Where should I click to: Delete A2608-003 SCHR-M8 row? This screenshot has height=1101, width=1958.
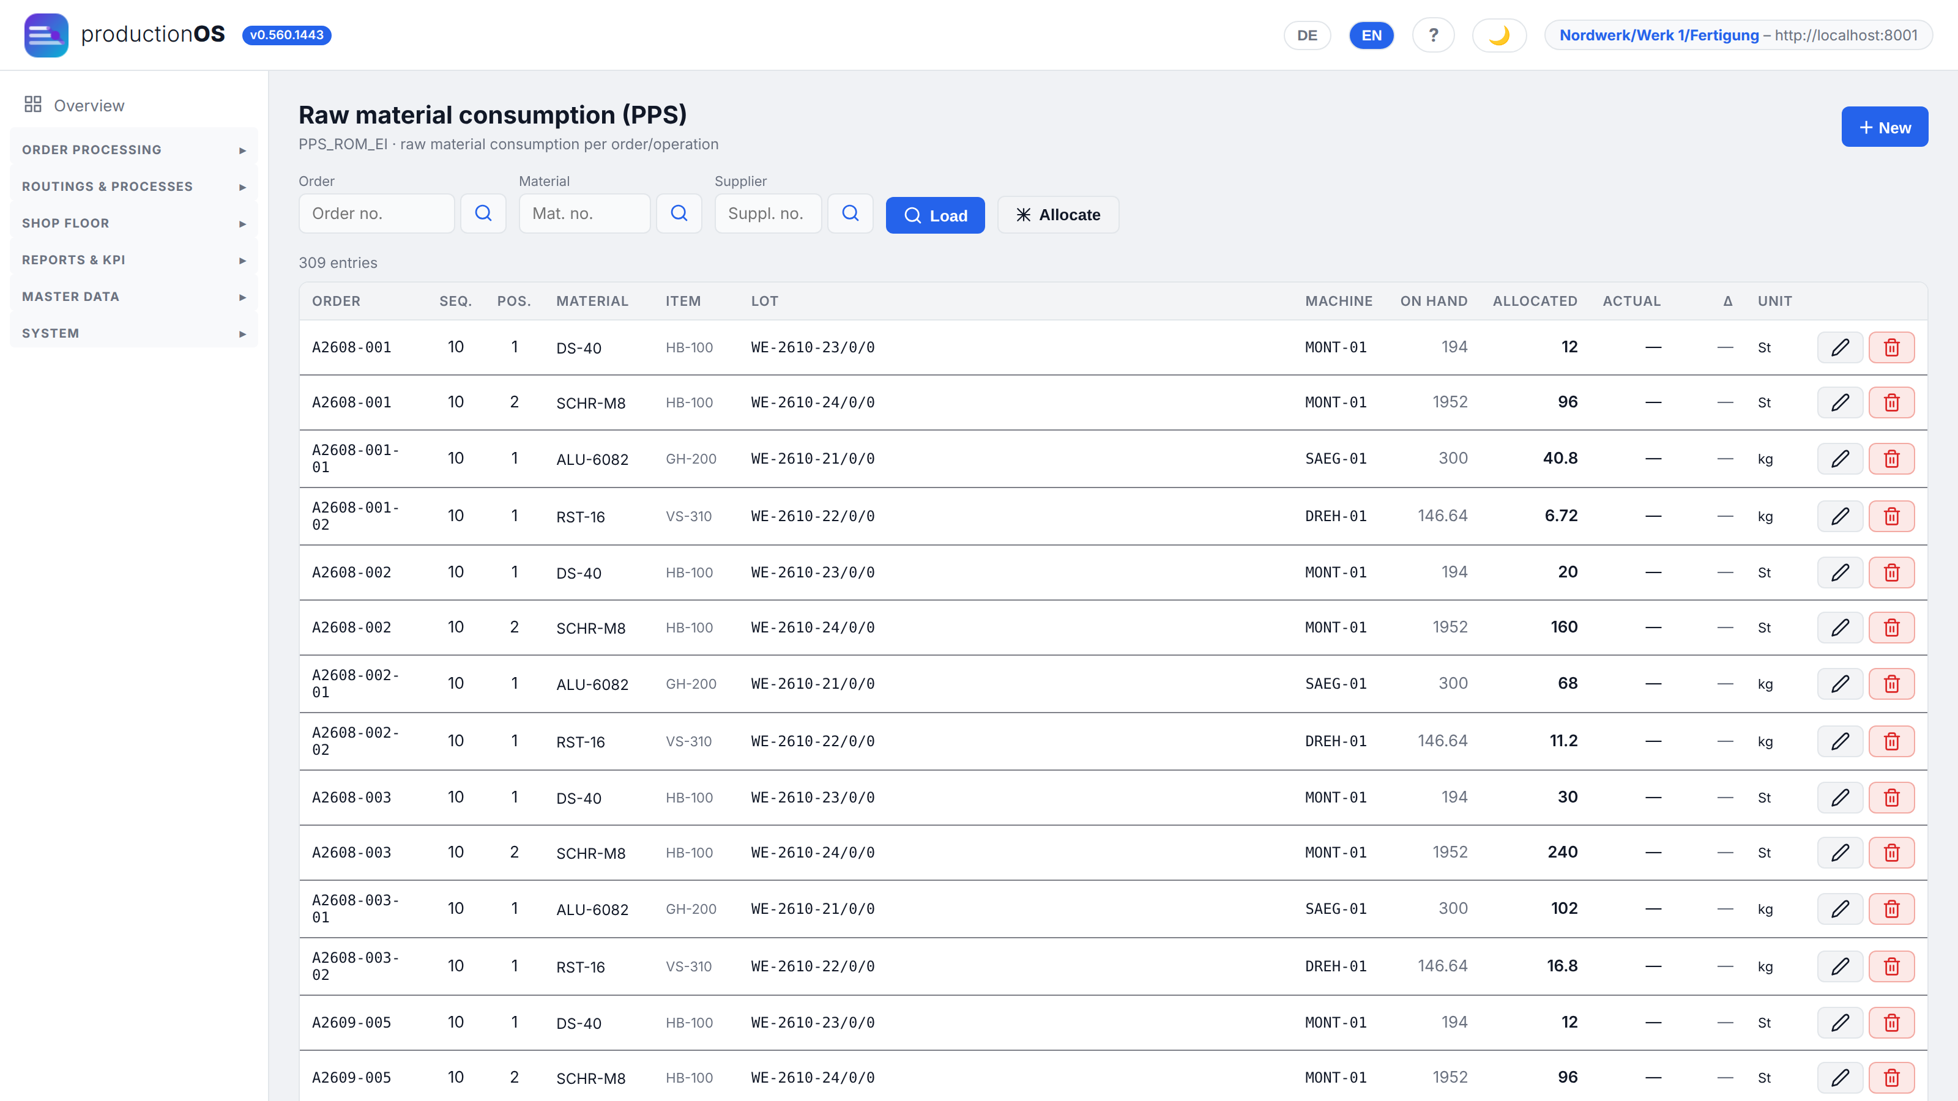click(x=1891, y=853)
